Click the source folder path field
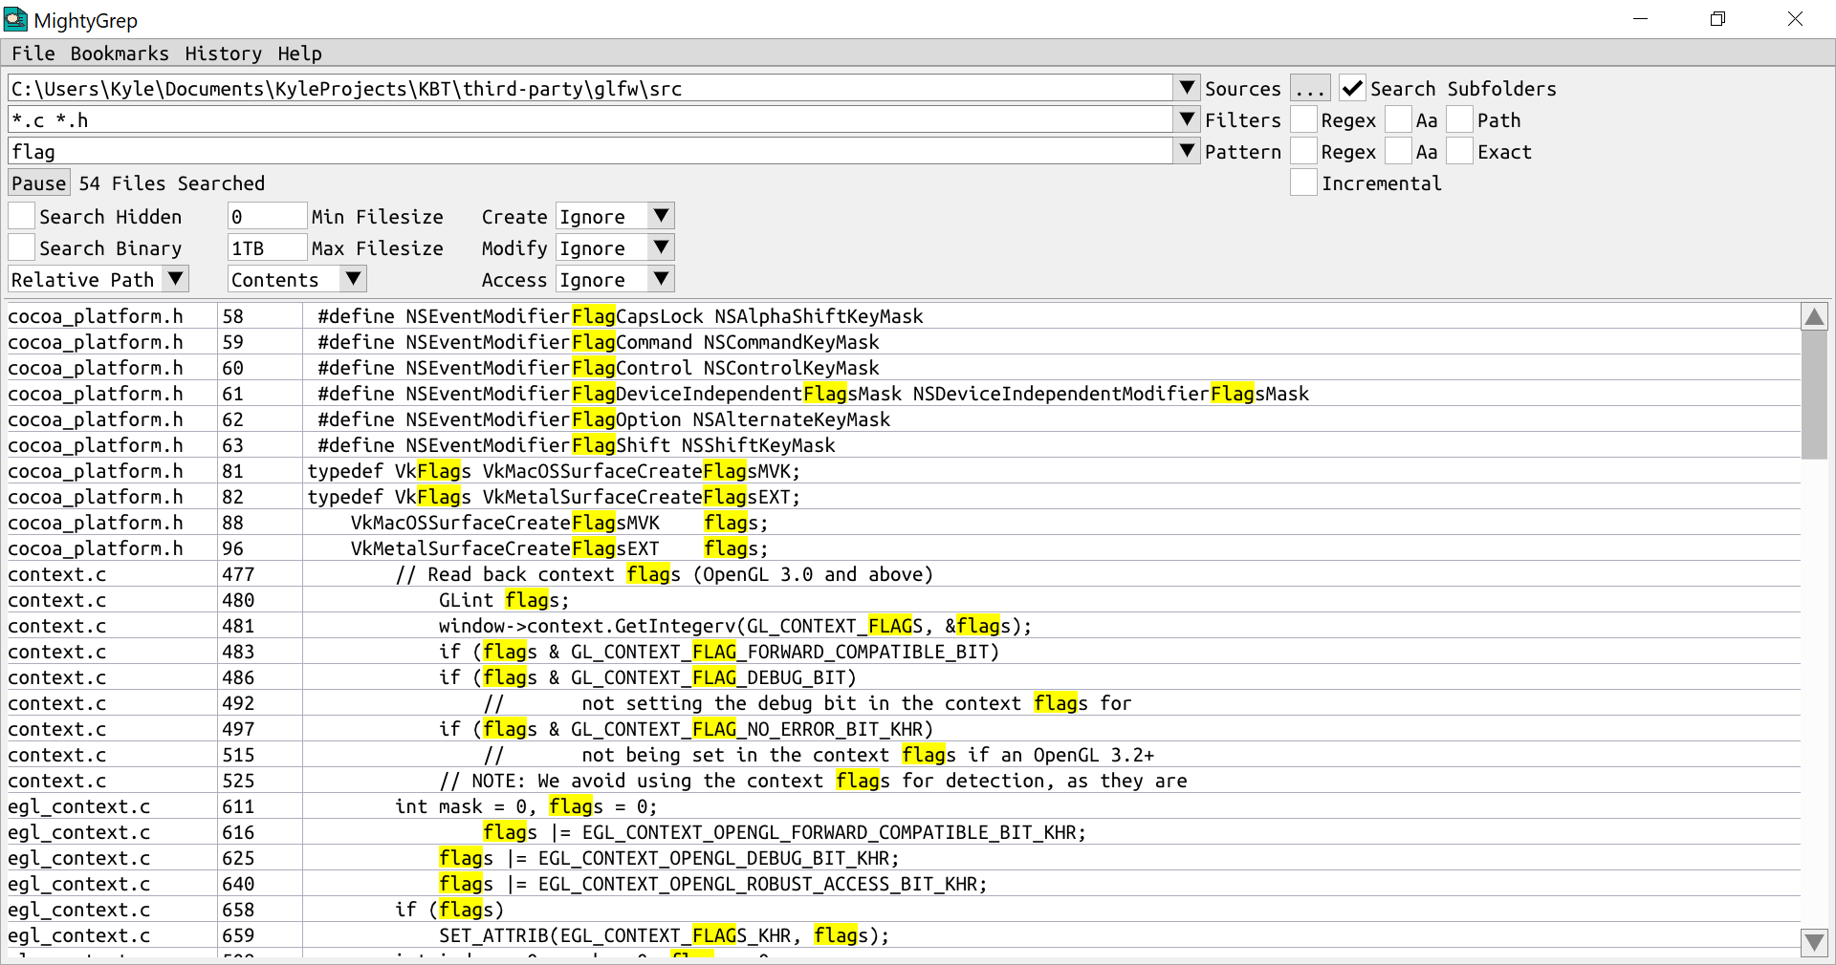 pos(590,88)
